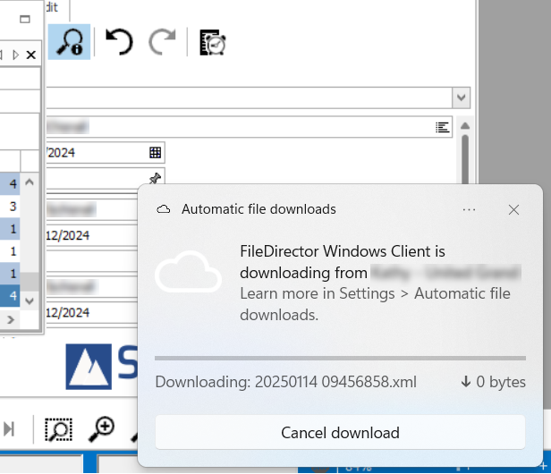Open the calendar picker next to 2024 date
Screen dimensions: 551x474
pos(155,153)
